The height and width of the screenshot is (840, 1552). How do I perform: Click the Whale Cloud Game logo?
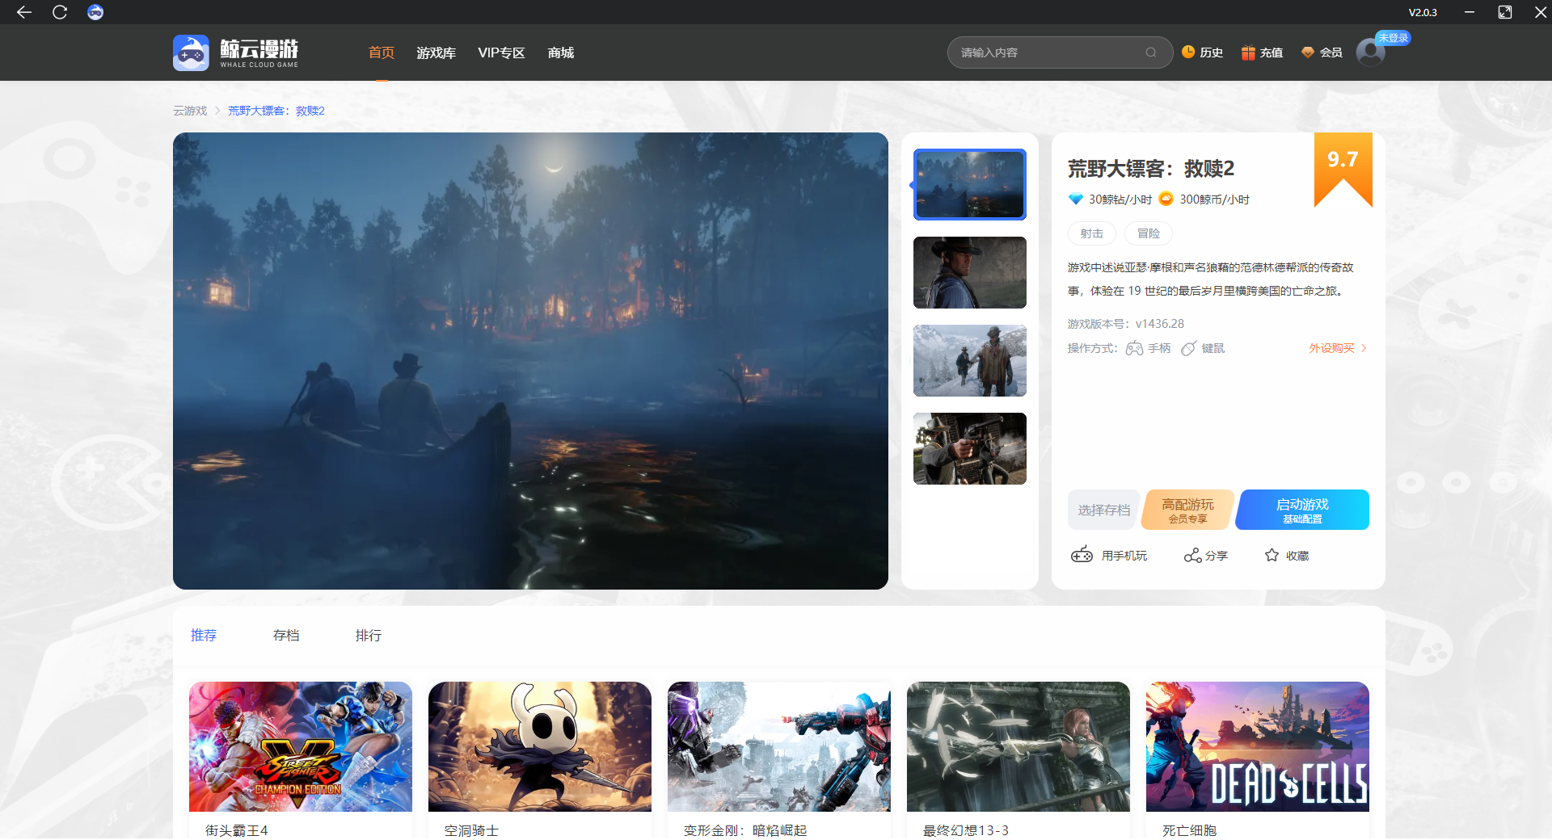tap(235, 52)
